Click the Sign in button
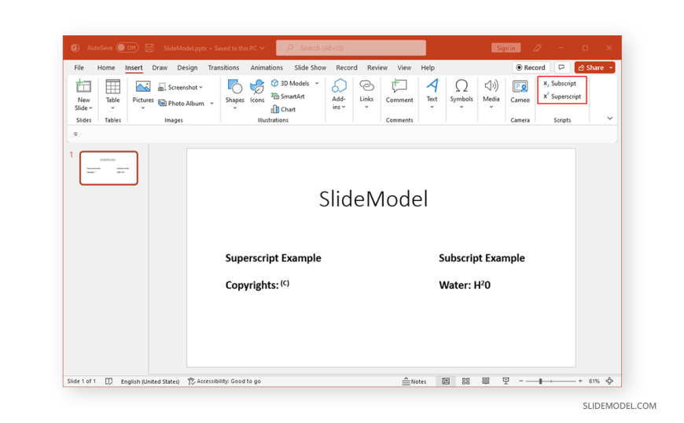The height and width of the screenshot is (423, 684). coord(506,48)
